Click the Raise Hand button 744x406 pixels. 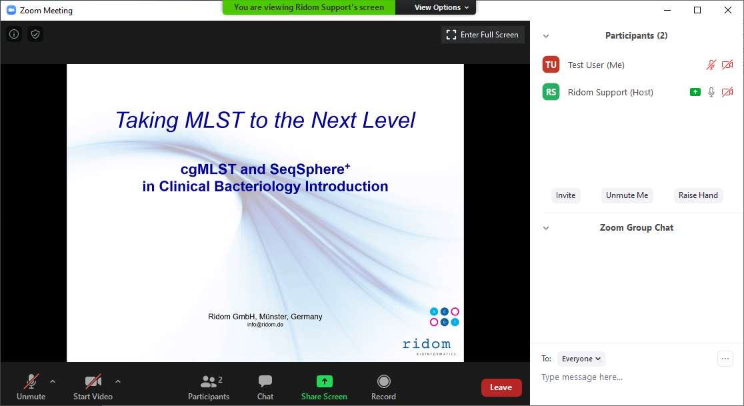698,195
